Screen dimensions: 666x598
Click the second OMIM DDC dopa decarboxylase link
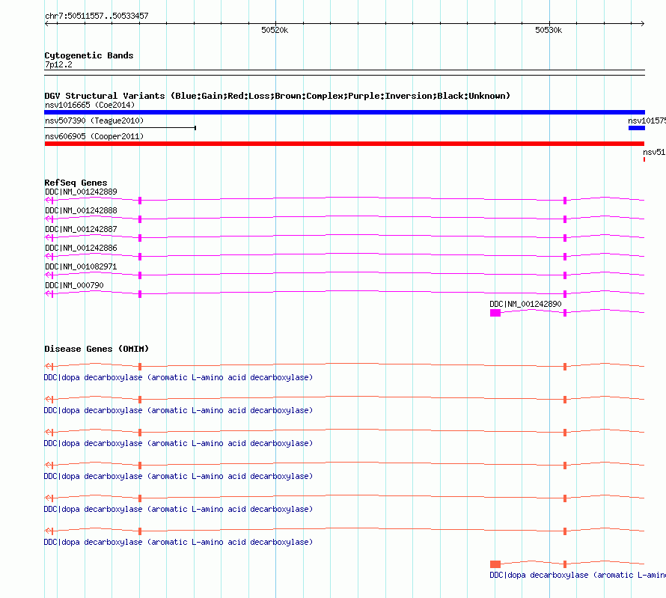click(178, 410)
